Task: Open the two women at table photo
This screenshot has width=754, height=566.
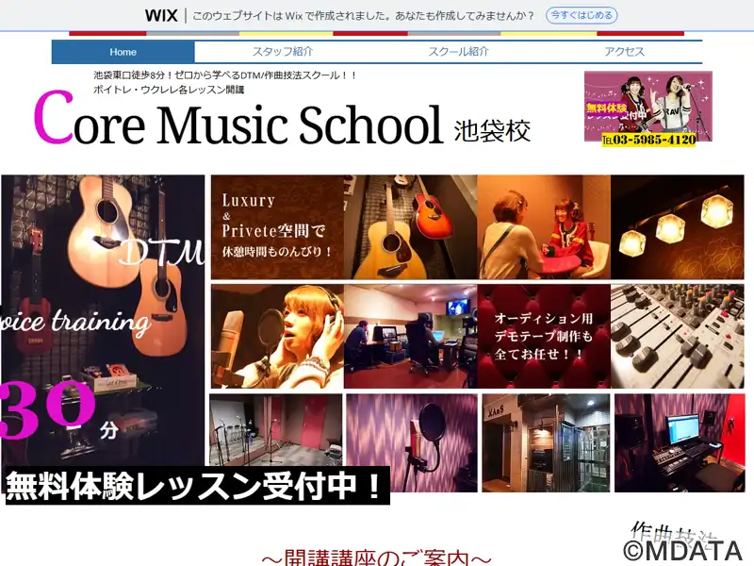Action: pos(544,226)
